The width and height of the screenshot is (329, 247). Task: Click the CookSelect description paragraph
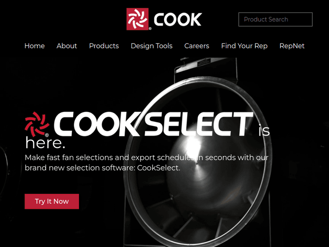(147, 163)
